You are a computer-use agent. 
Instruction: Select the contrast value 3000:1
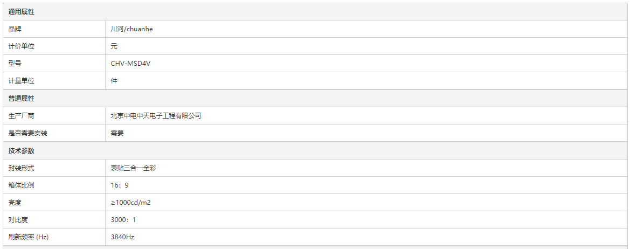tap(123, 220)
